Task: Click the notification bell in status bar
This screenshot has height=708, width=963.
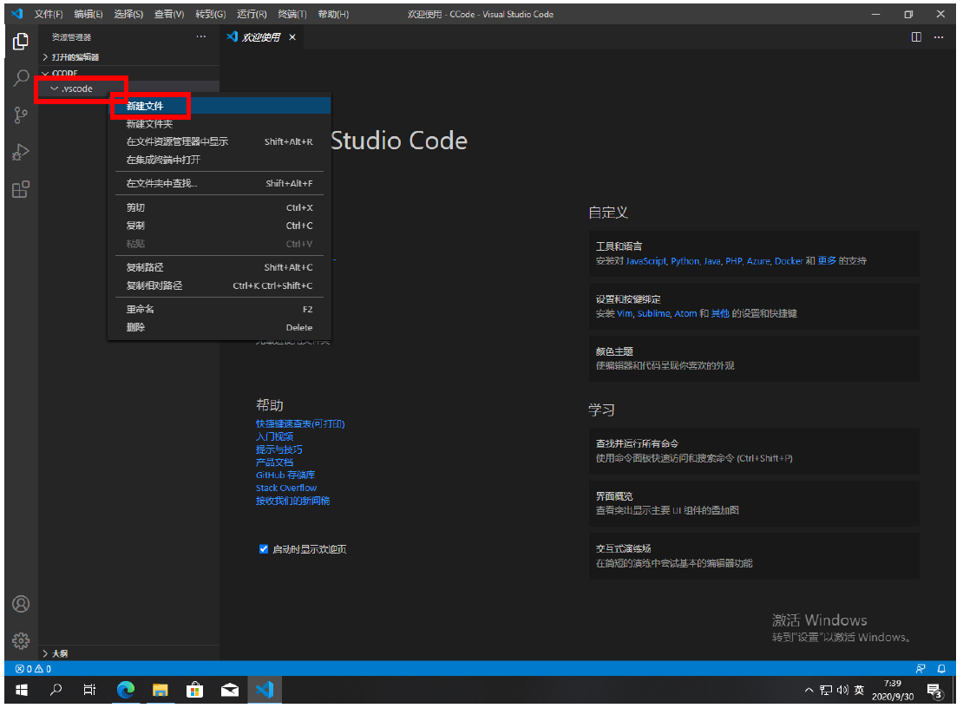Action: point(942,669)
